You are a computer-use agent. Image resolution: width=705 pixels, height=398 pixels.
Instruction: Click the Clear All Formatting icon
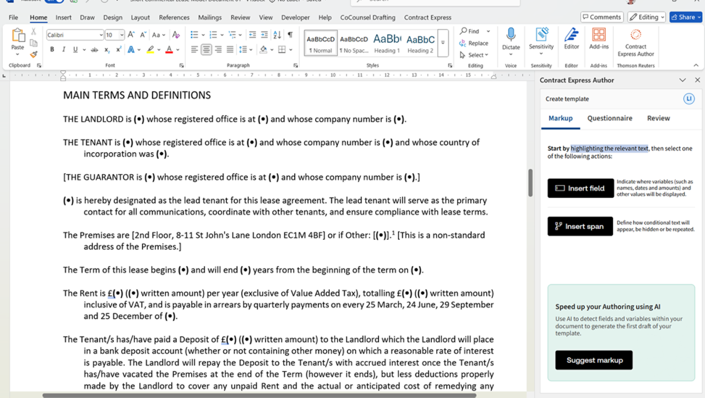(x=177, y=35)
